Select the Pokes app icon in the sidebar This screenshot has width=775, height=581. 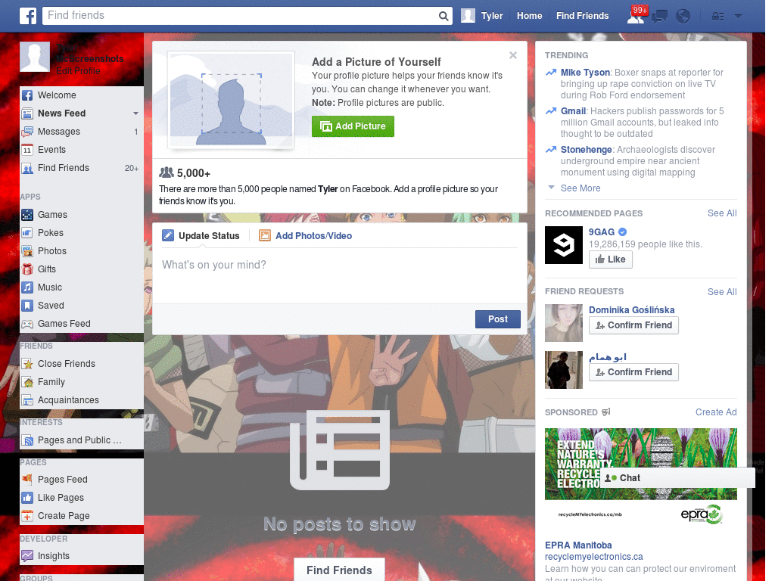[26, 232]
